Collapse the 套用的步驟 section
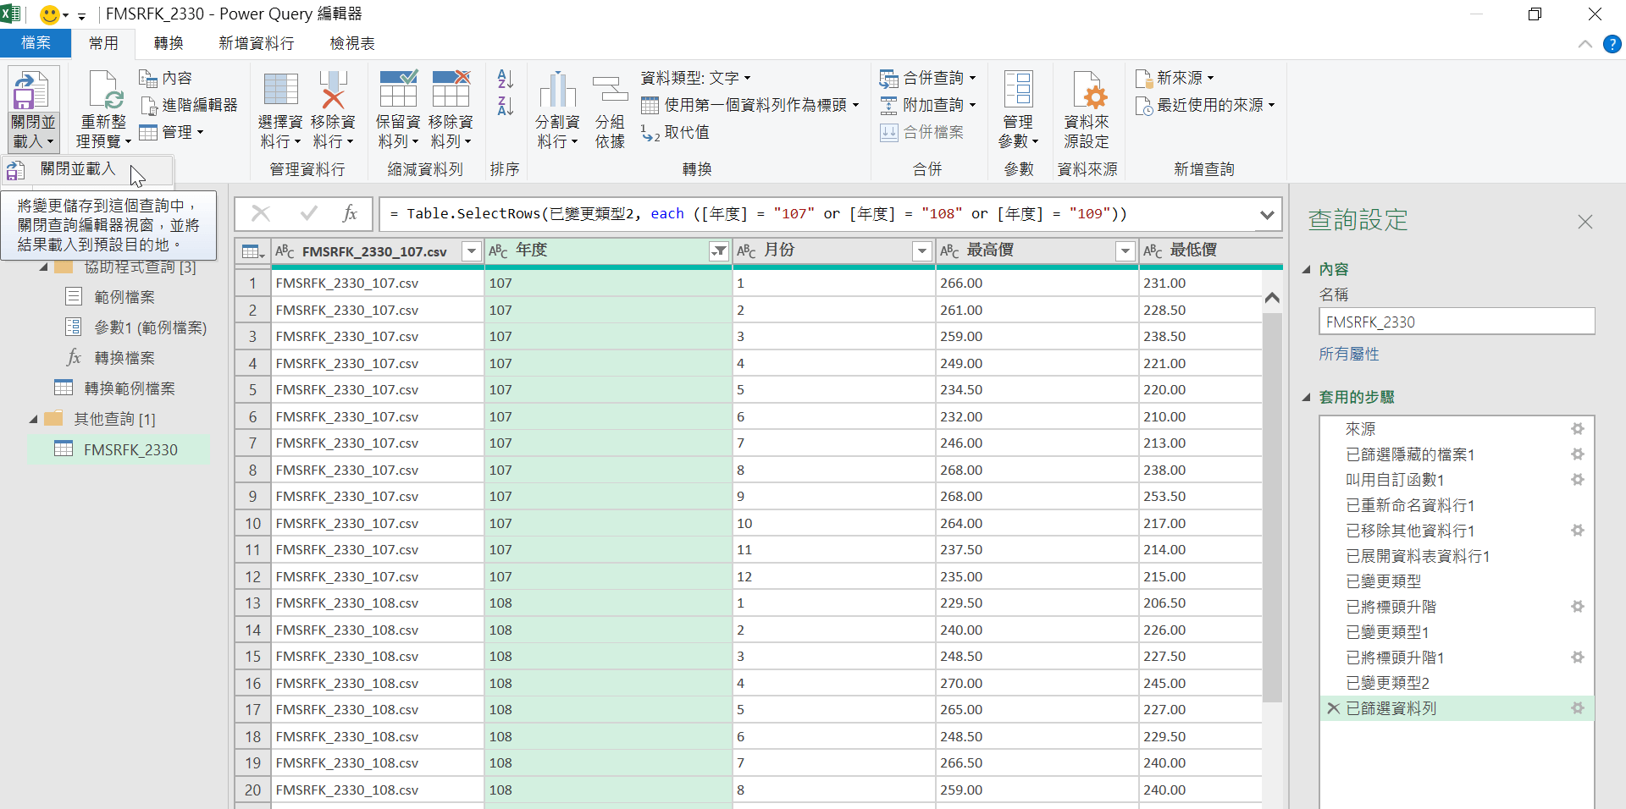 point(1306,398)
